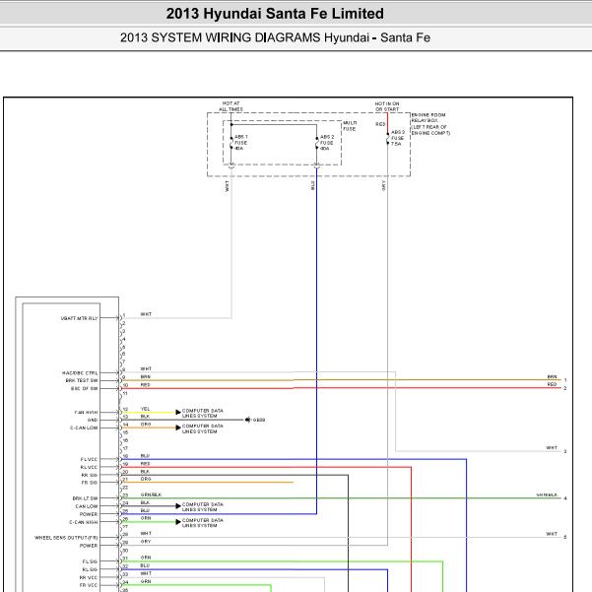The height and width of the screenshot is (592, 592).
Task: Select the 'C-CAN HIGH' terminal label
Action: pyautogui.click(x=84, y=522)
